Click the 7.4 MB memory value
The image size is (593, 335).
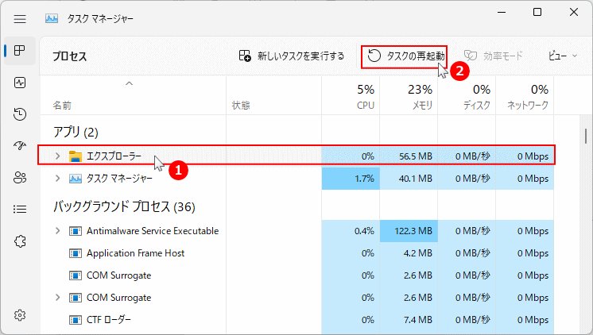click(418, 320)
